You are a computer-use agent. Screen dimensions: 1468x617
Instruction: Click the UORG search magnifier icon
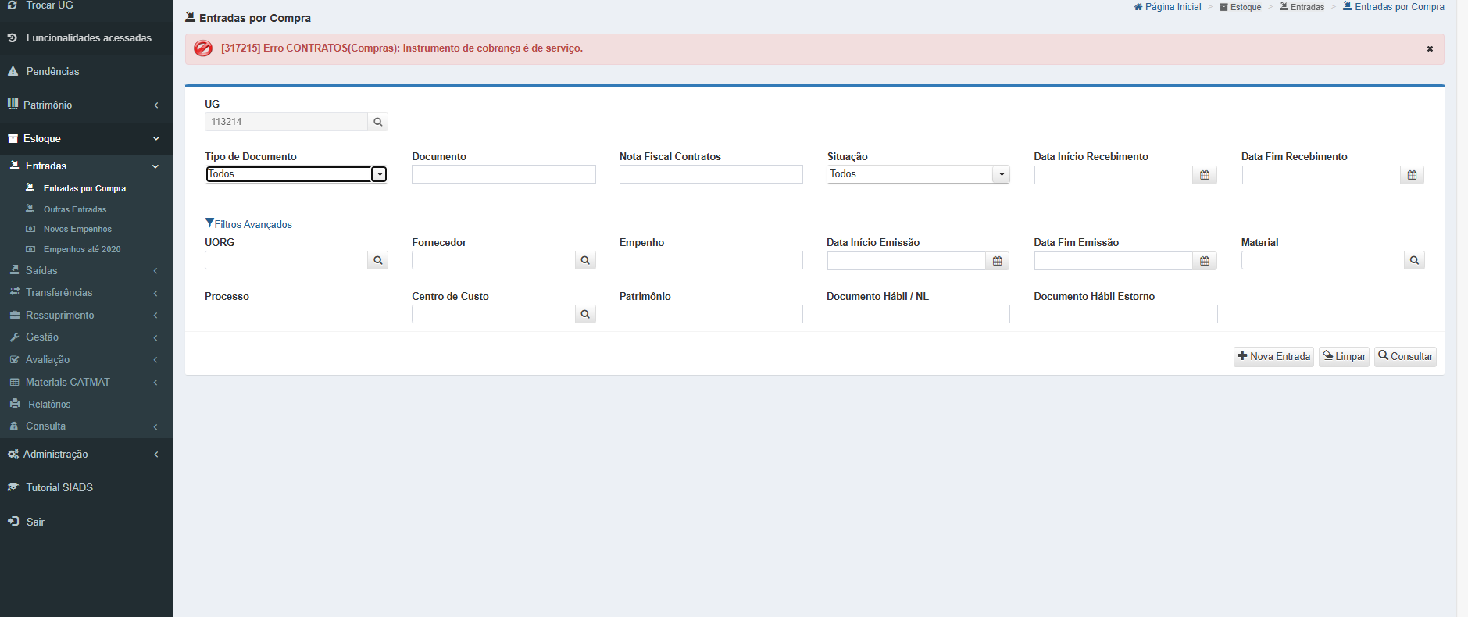(x=377, y=260)
